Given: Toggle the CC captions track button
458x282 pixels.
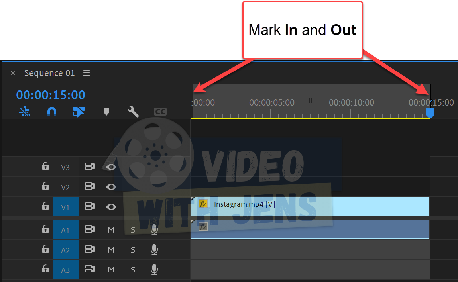Looking at the screenshot, I should click(160, 112).
